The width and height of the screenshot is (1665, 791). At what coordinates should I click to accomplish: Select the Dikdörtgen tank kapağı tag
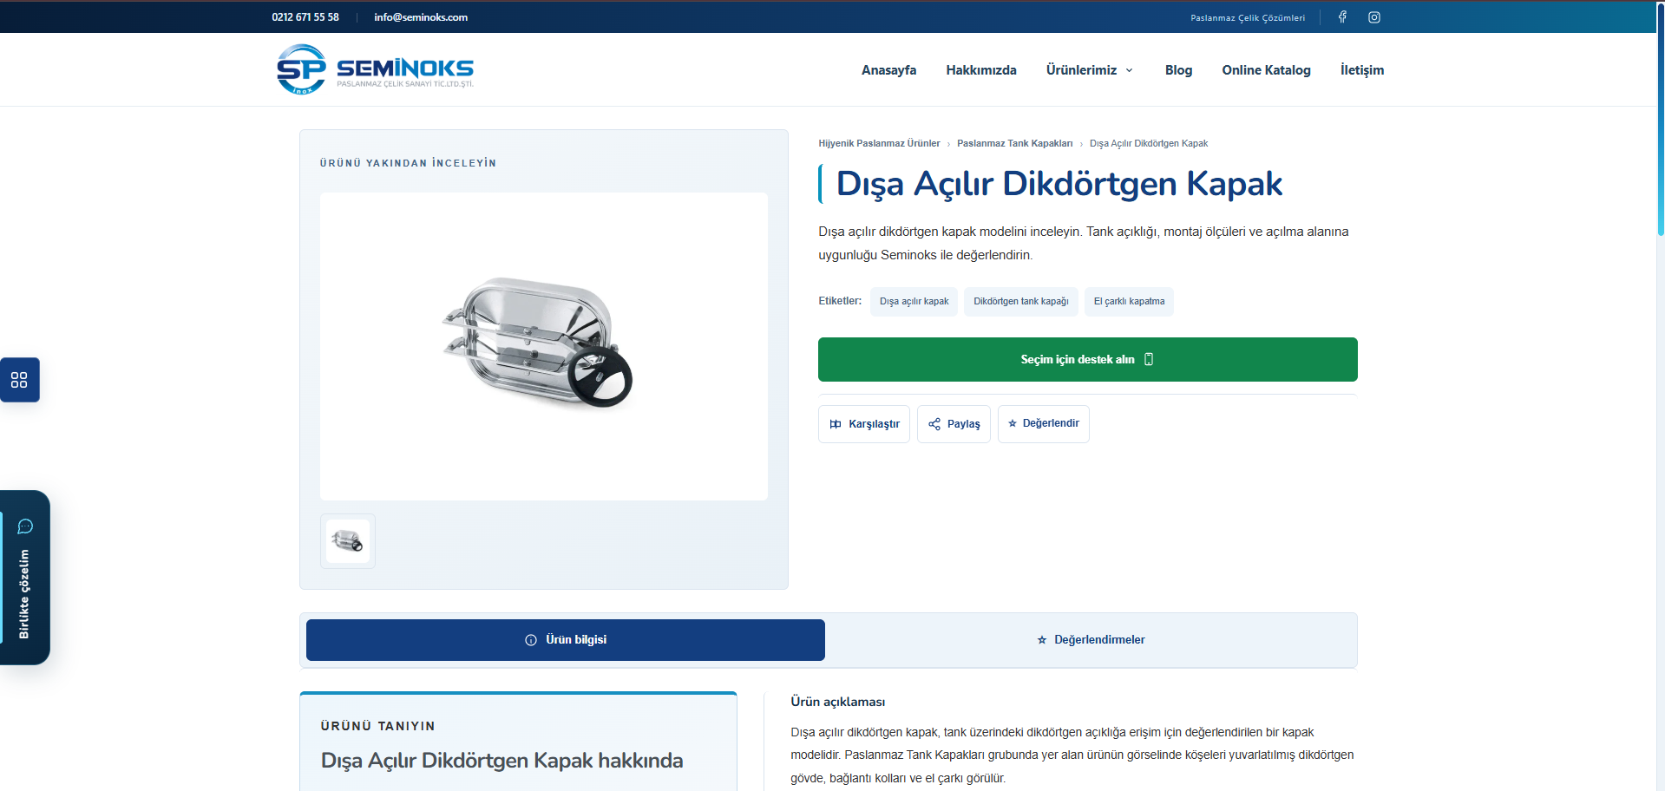click(1021, 302)
